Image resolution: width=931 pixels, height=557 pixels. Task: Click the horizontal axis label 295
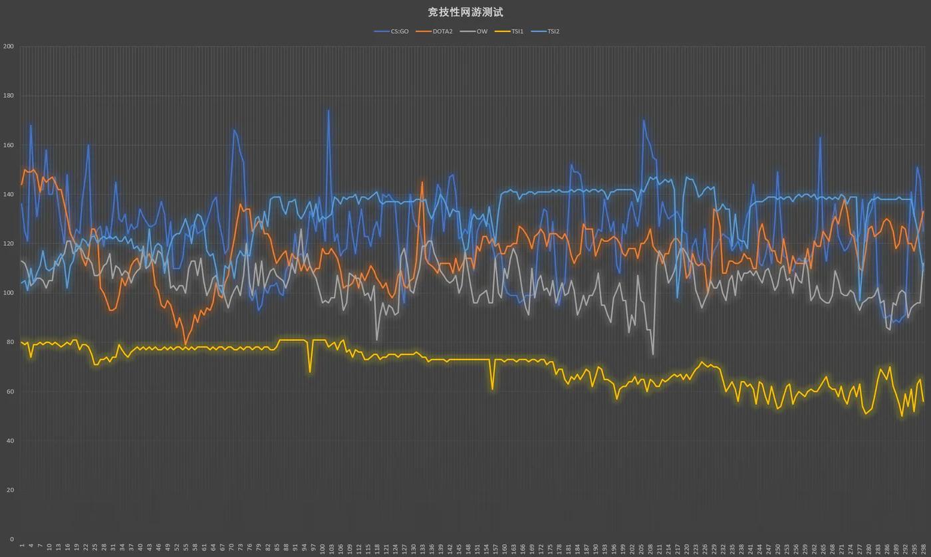[914, 548]
